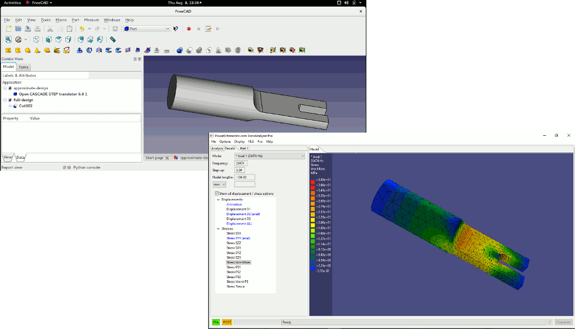Click the Measure distance ruler icon
Image resolution: width=575 pixels, height=329 pixels.
click(x=113, y=39)
